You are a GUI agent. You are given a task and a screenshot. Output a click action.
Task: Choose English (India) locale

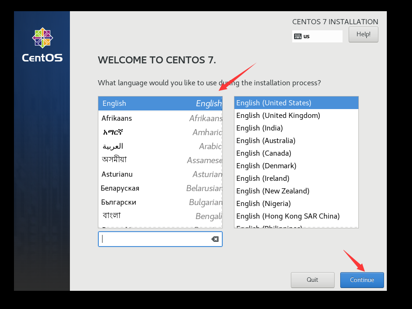[296, 128]
